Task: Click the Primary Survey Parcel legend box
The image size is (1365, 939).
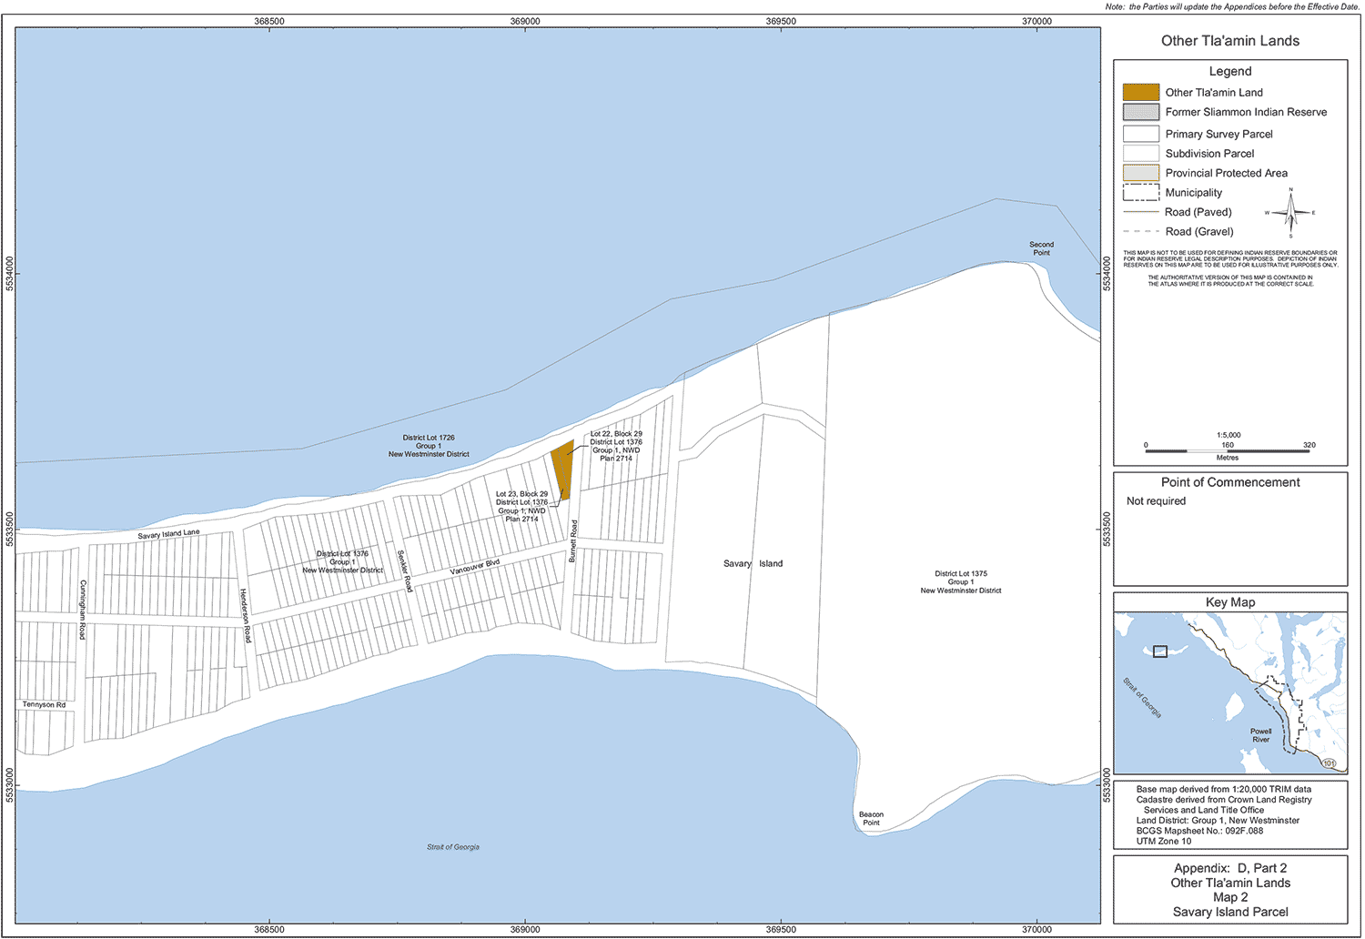Action: [x=1140, y=134]
